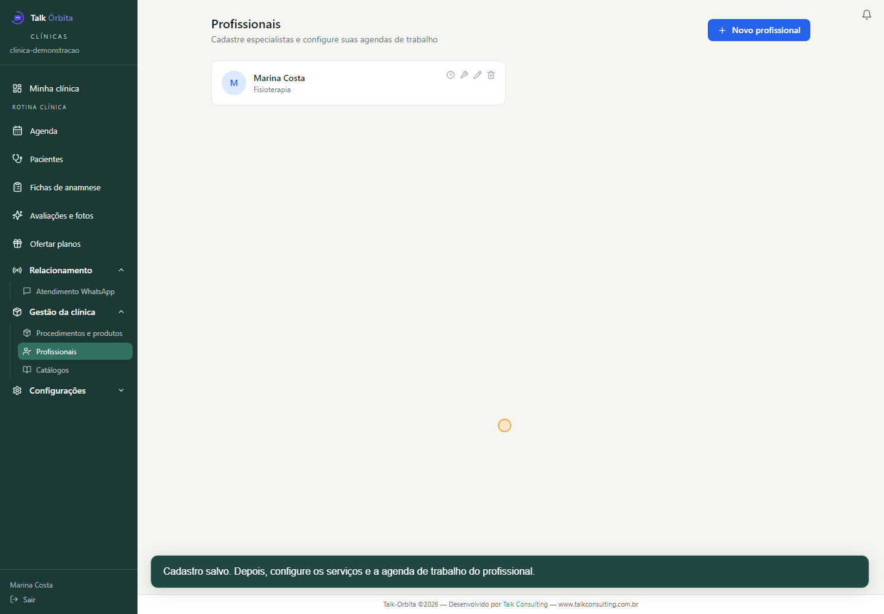Log out with the Sair link
This screenshot has height=614, width=884.
(x=23, y=600)
